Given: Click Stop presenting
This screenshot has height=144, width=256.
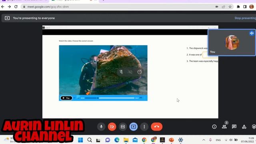Looking at the screenshot, I should click(x=245, y=18).
